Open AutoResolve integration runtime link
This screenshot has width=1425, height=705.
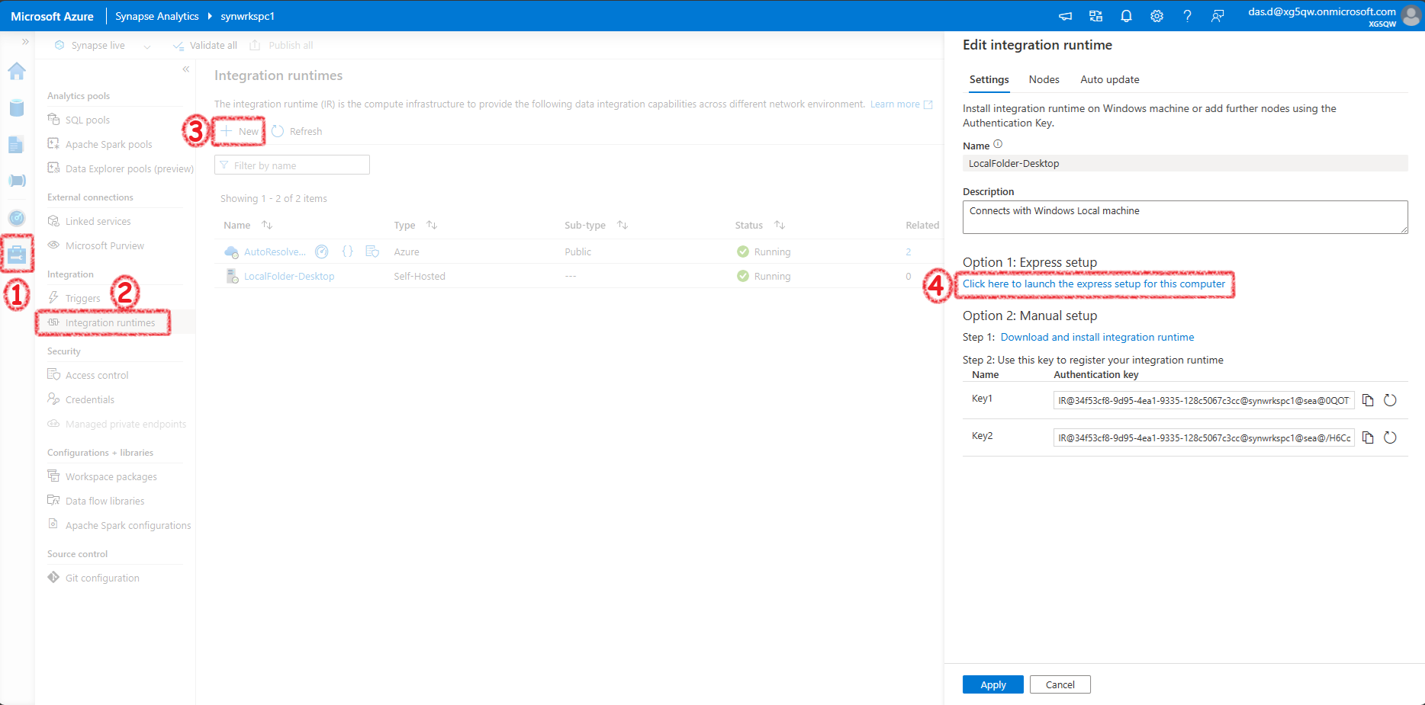pyautogui.click(x=275, y=252)
